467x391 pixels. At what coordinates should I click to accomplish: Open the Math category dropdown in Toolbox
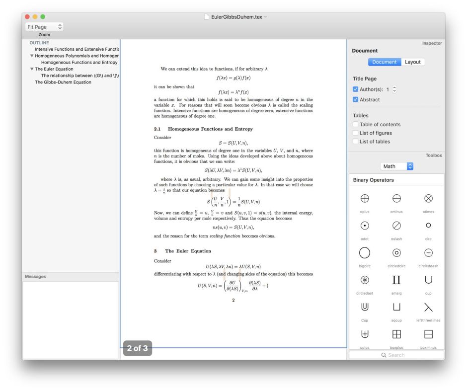coord(396,166)
